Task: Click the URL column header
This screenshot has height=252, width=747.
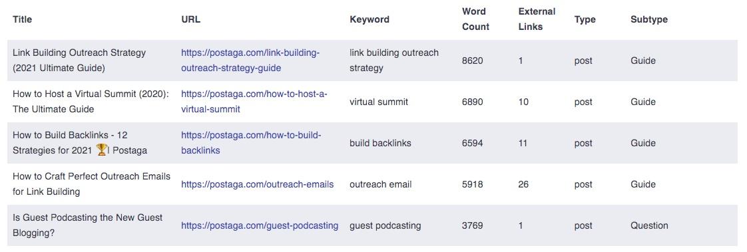Action: point(190,19)
